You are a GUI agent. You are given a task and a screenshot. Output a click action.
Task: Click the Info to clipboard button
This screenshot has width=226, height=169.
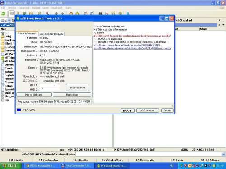coord(34,95)
